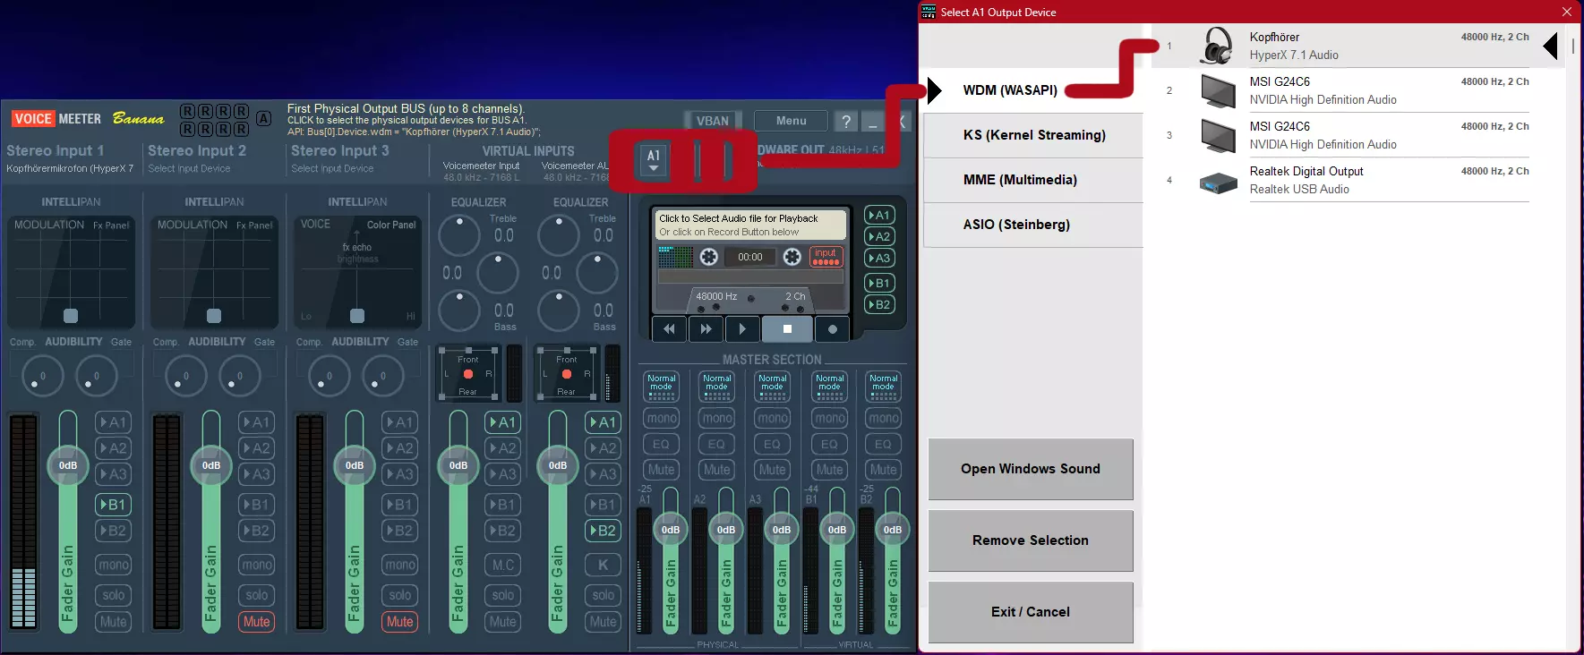Click the Remove Selection button
This screenshot has width=1584, height=655.
[1031, 540]
